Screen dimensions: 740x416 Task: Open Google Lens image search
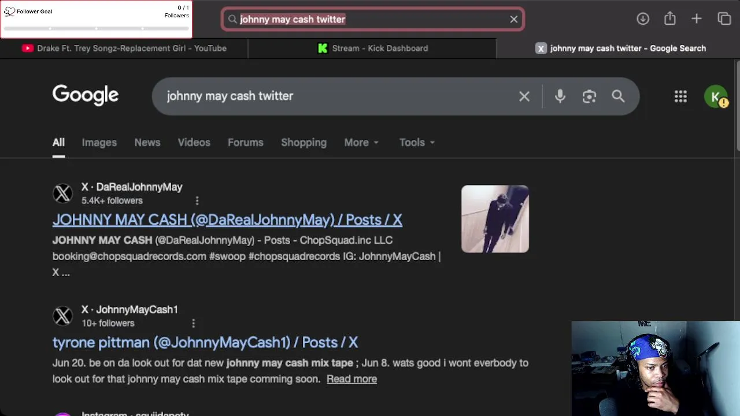click(x=589, y=96)
